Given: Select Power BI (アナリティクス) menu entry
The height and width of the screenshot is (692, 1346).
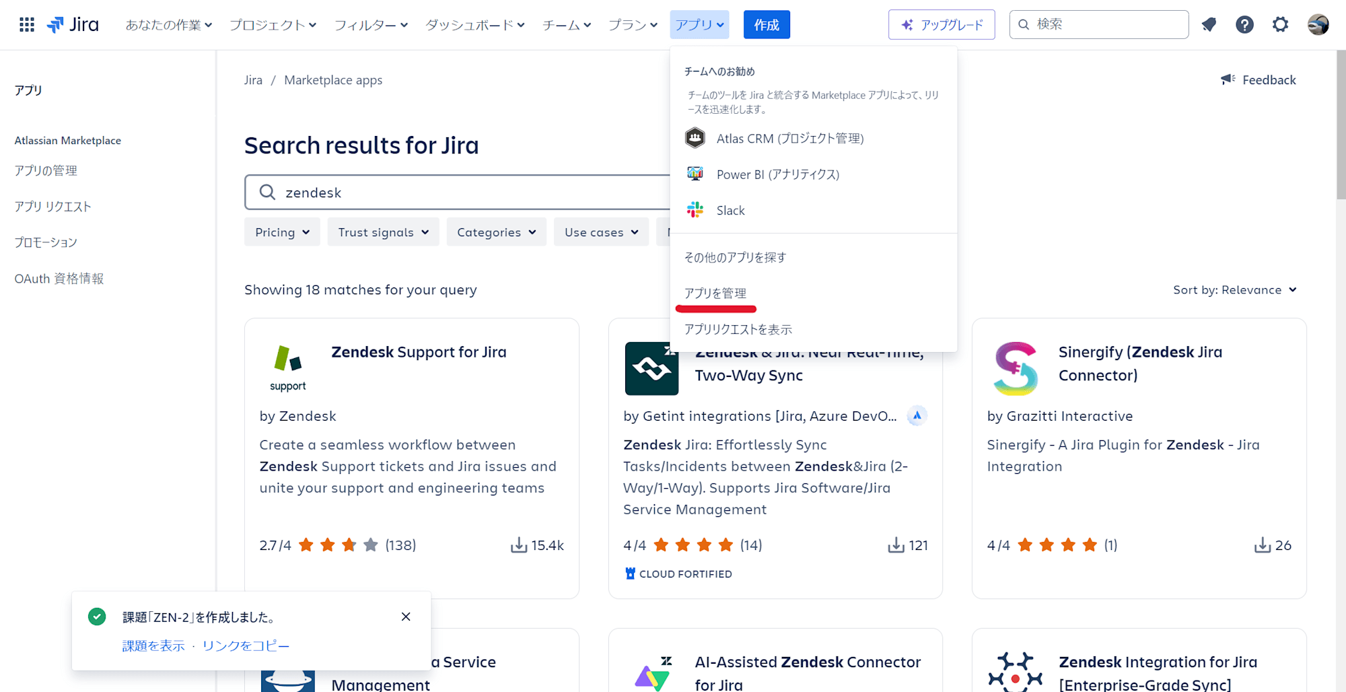Looking at the screenshot, I should click(814, 174).
